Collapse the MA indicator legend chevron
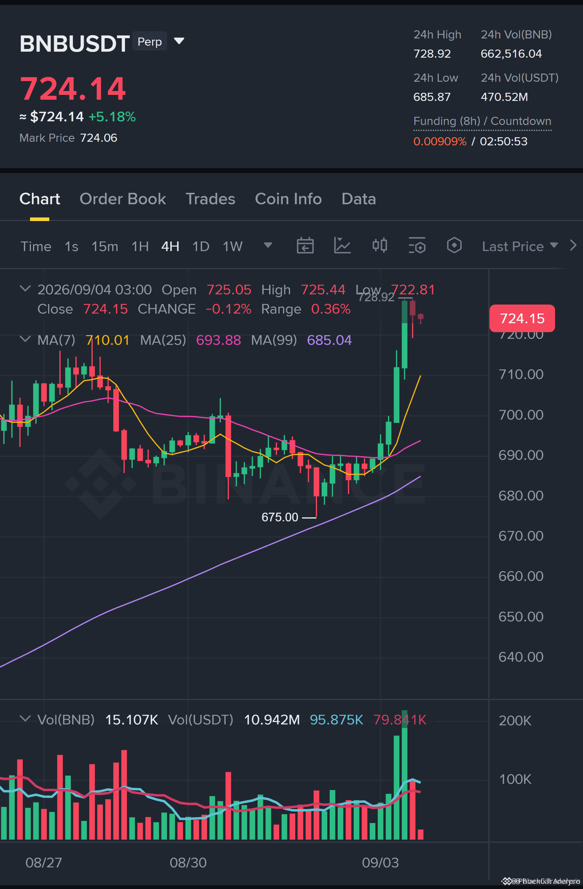Screen dimensions: 583x889 pyautogui.click(x=25, y=339)
